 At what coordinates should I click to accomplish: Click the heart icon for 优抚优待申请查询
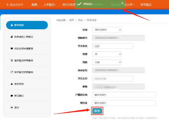pos(12,48)
